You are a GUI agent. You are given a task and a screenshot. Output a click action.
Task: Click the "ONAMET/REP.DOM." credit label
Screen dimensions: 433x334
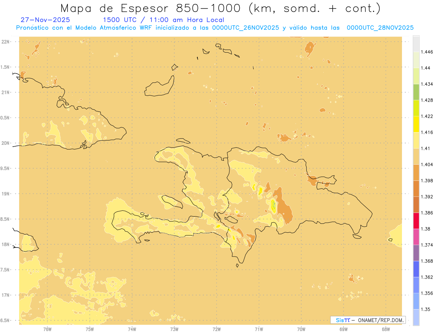(x=381, y=320)
